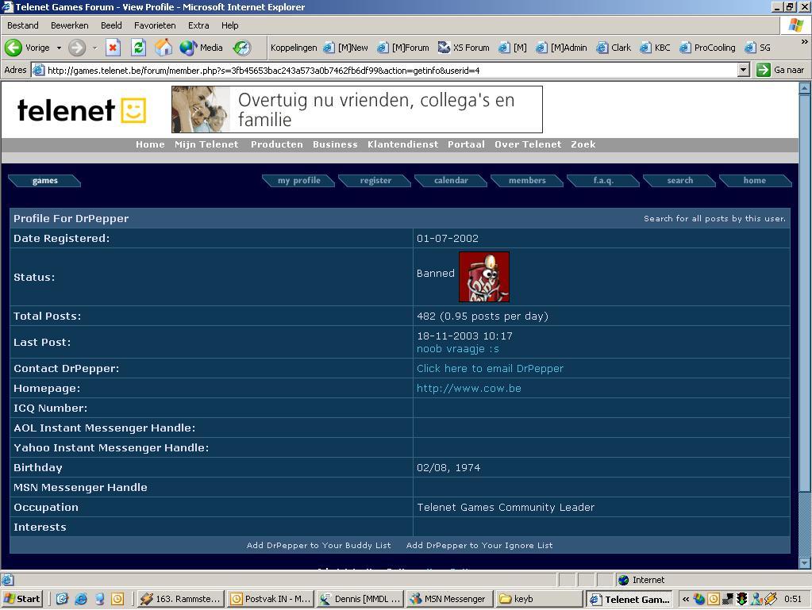
Task: Open the [M]New link bookmark
Action: [x=345, y=48]
